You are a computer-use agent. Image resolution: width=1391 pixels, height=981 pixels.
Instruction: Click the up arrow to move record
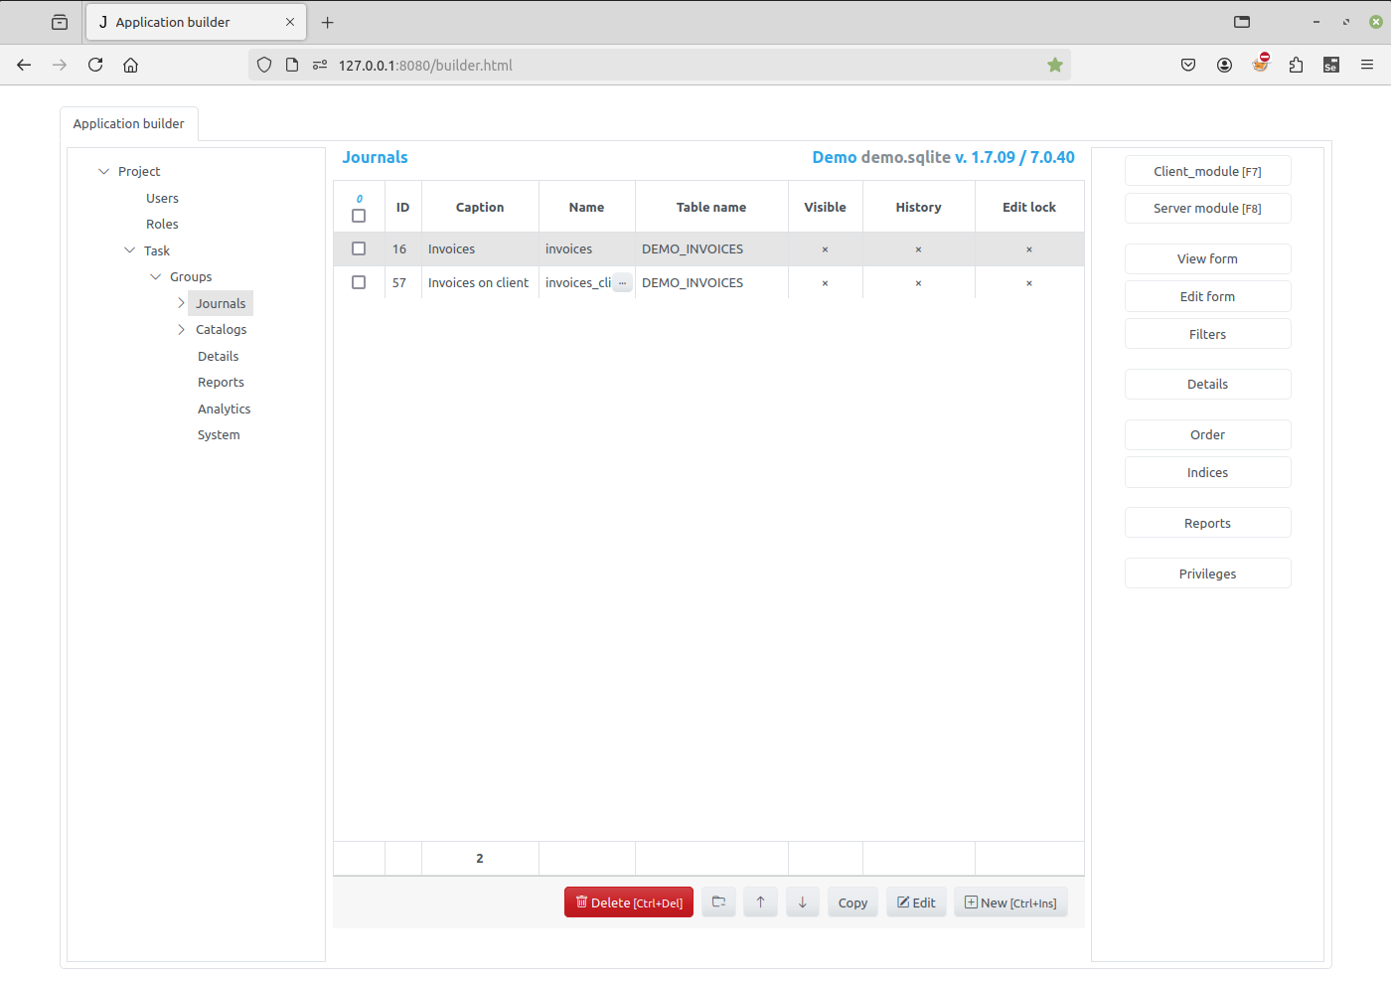760,901
